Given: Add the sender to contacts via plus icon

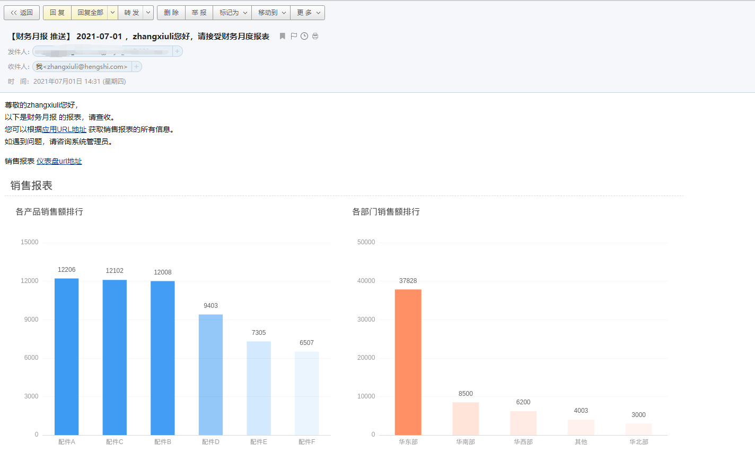Looking at the screenshot, I should [178, 51].
